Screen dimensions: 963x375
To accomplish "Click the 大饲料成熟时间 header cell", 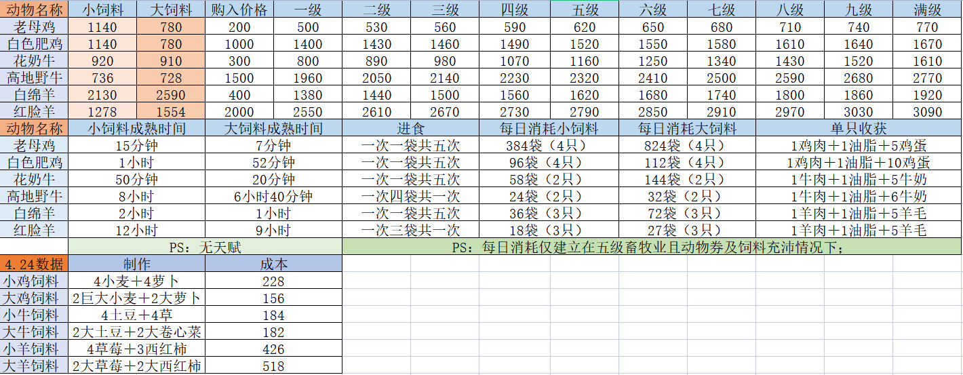I will [x=274, y=128].
